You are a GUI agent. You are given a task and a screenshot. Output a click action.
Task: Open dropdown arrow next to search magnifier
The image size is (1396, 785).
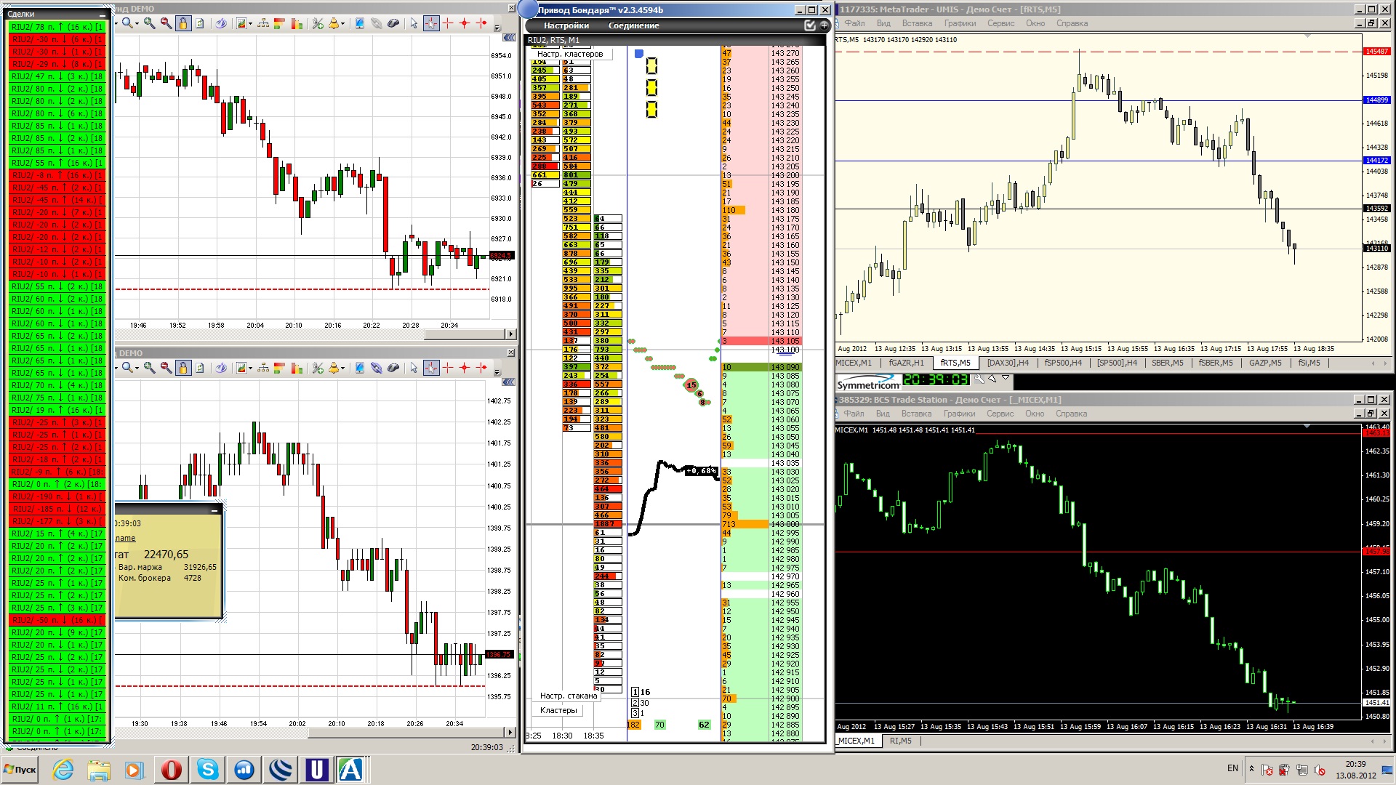137,23
